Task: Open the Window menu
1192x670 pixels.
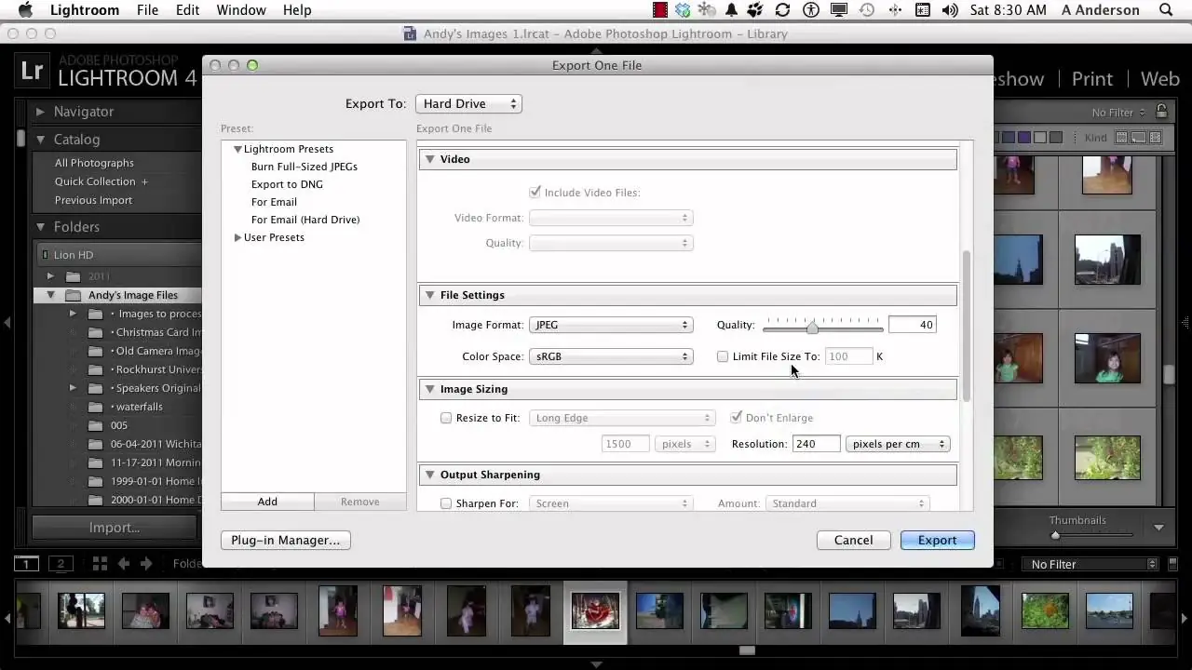Action: [x=241, y=10]
